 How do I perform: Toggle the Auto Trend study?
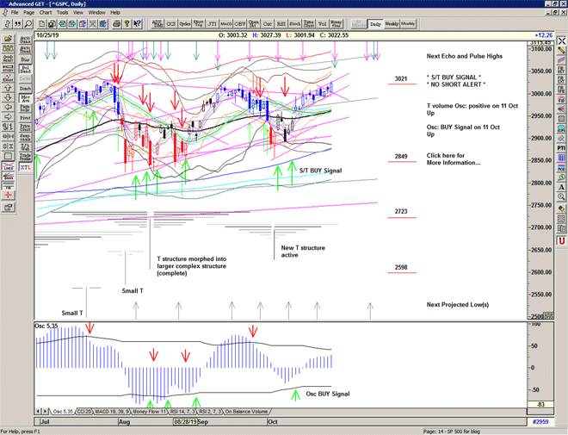(x=25, y=49)
